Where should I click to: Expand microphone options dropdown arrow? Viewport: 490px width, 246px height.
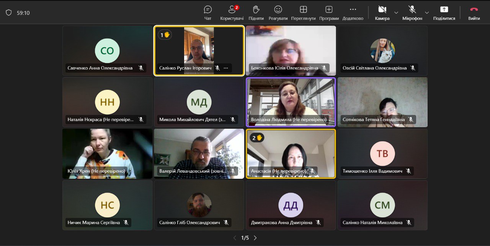(x=427, y=13)
